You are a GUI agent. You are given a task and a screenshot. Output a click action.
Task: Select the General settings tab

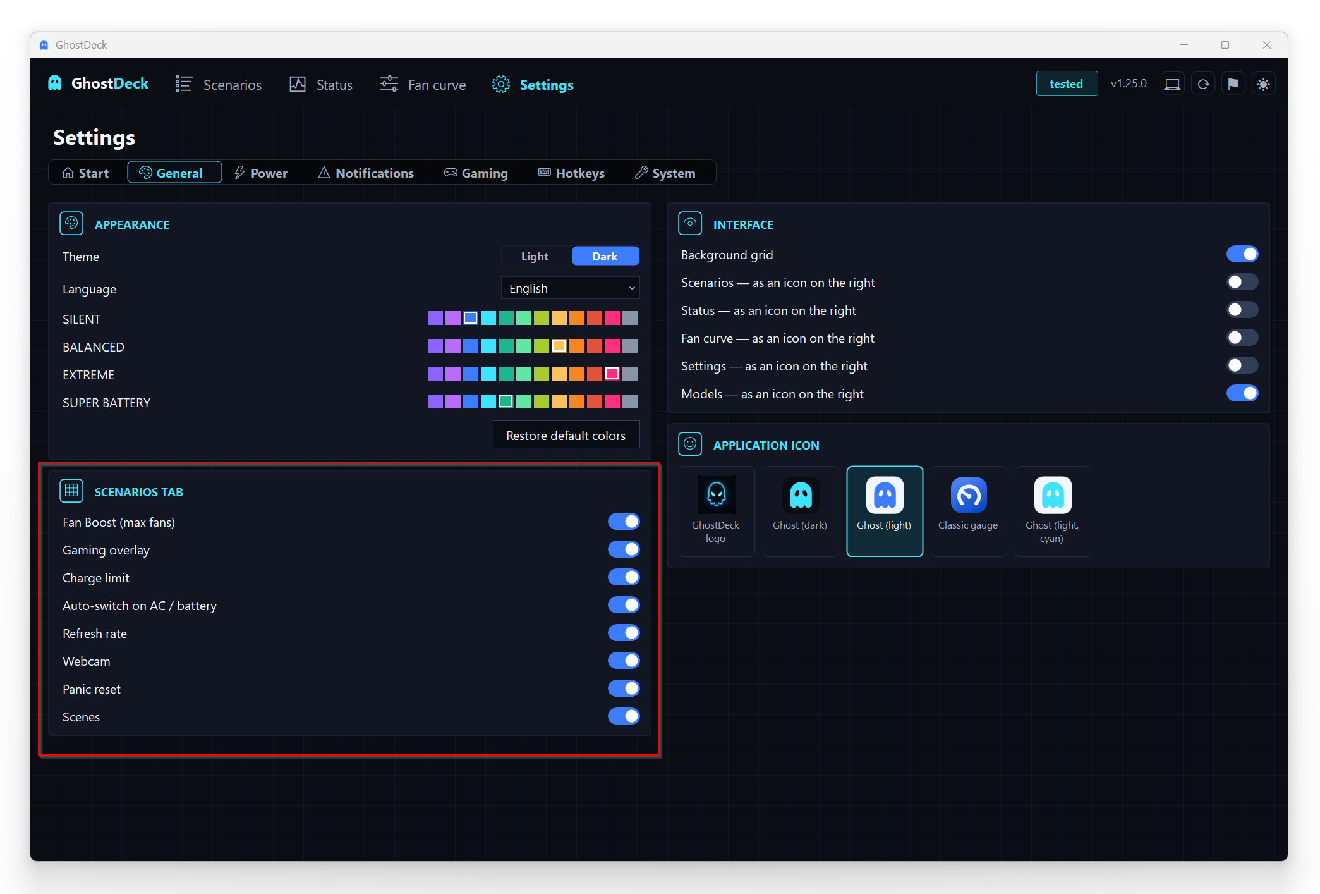(174, 173)
